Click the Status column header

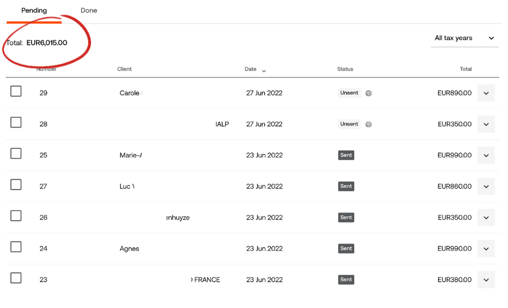pos(345,69)
